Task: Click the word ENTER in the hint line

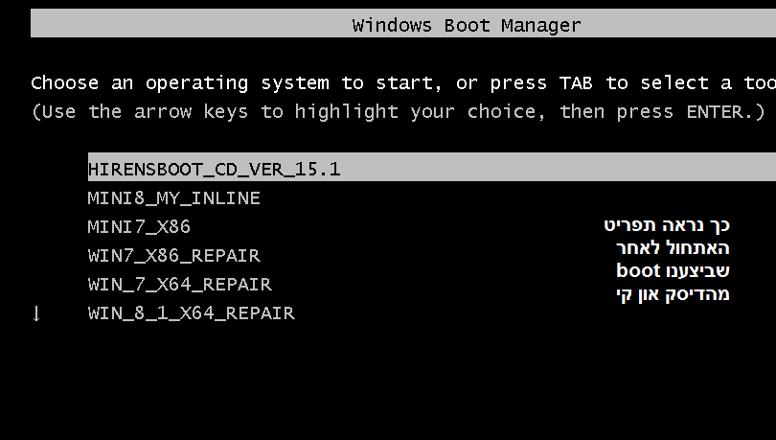Action: tap(714, 112)
